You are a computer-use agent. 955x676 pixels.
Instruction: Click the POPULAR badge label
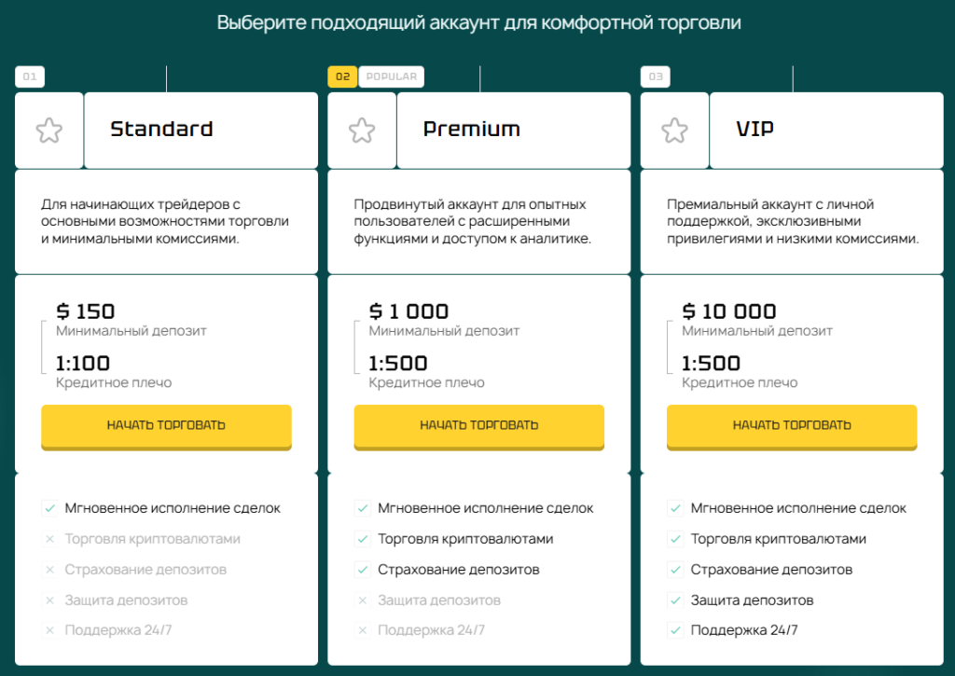click(391, 76)
